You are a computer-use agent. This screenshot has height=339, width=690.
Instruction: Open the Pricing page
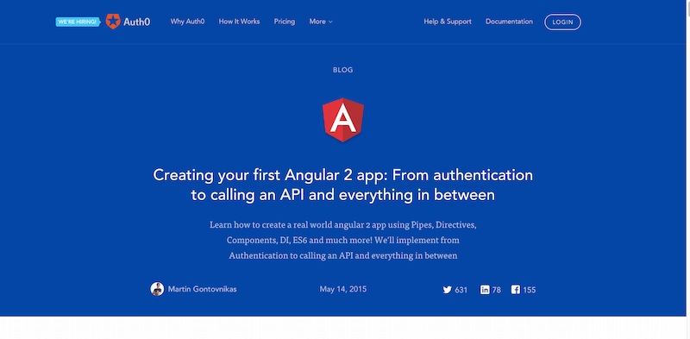pos(285,22)
